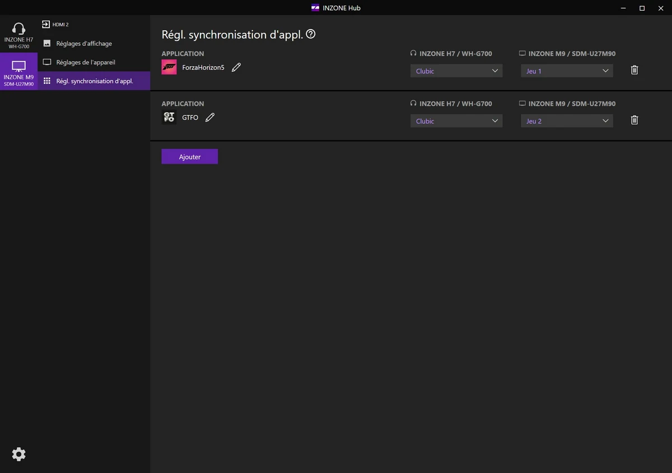Open the Jeu 2 monitor mode dropdown
672x473 pixels.
(567, 121)
